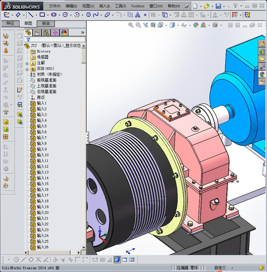The width and height of the screenshot is (267, 272).
Task: Click the Trim Entities tool
Action: (153, 15)
